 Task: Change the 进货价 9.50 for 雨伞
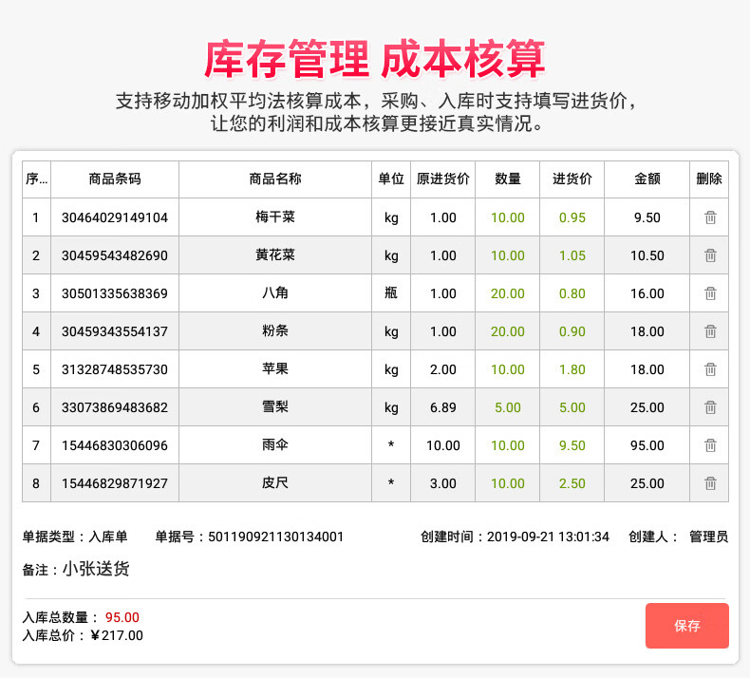click(x=572, y=445)
